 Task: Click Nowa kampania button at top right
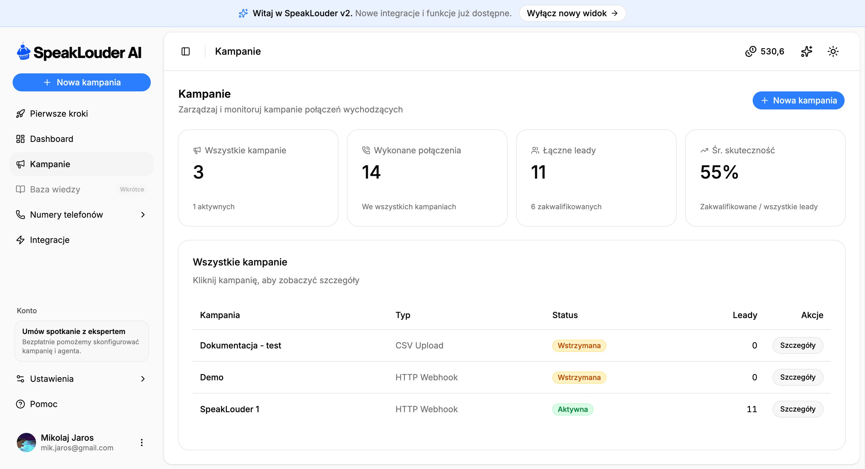(798, 100)
